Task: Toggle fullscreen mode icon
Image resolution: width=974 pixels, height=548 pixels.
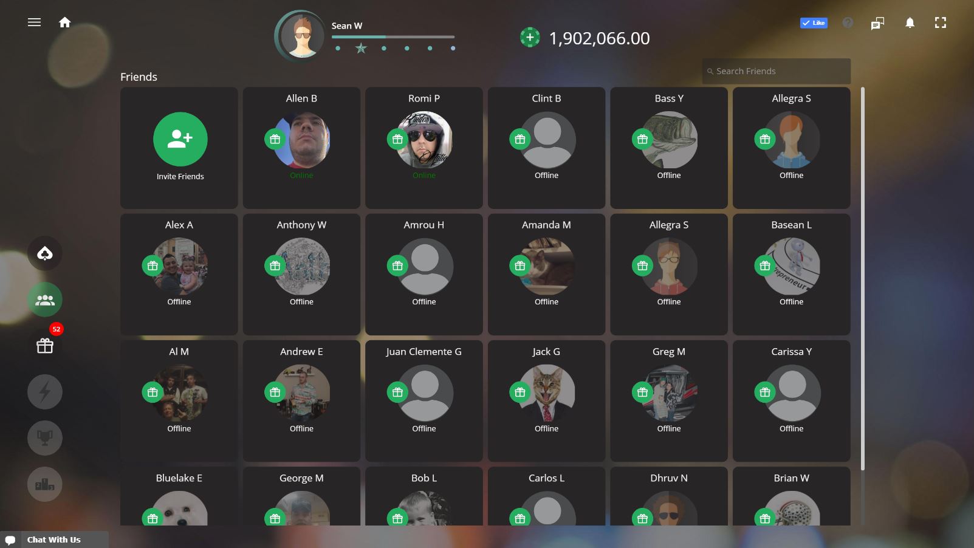Action: pos(941,23)
